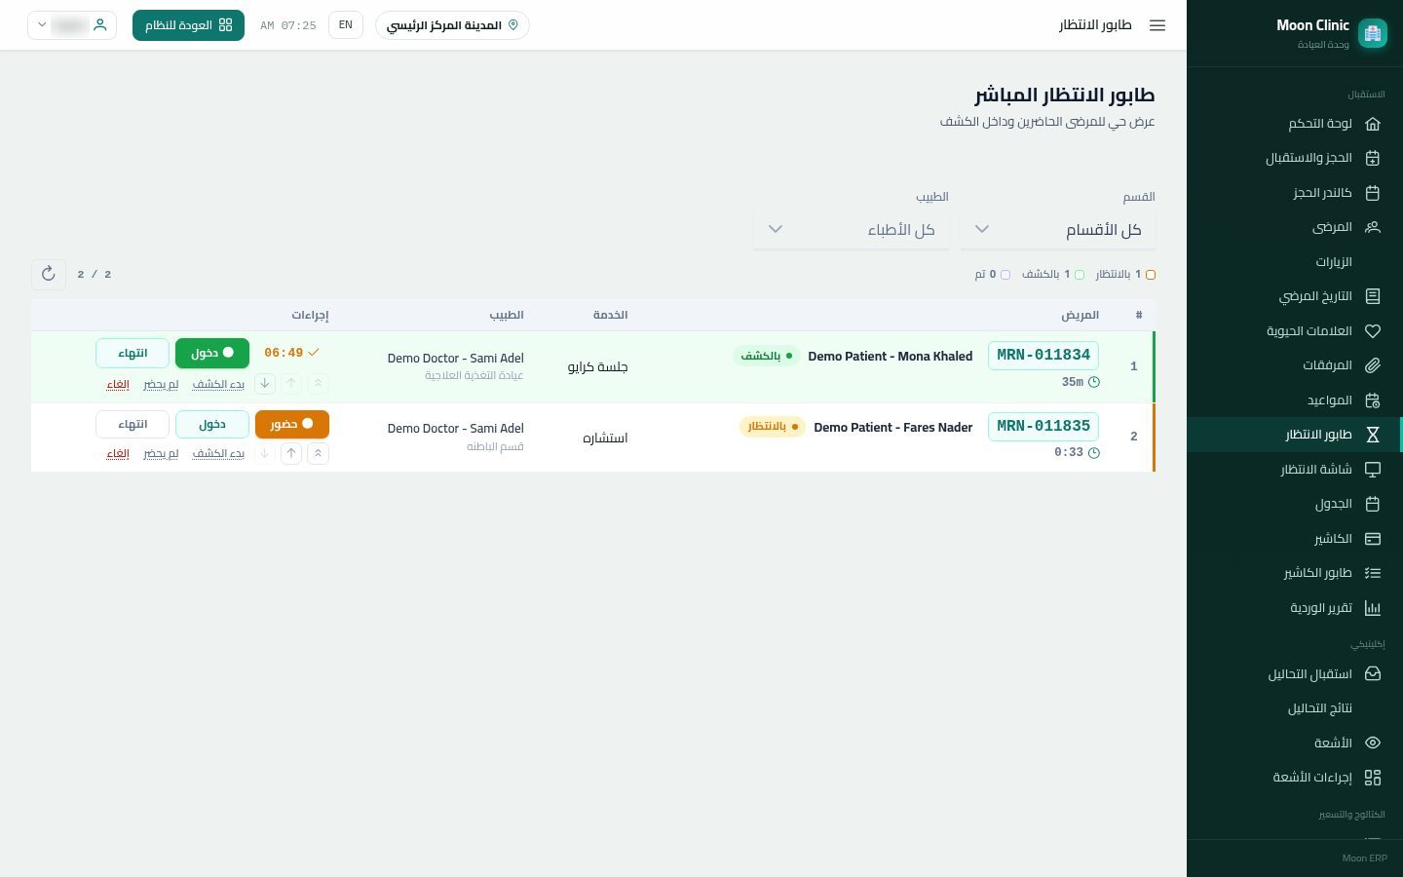Open التاريخ المرضي medical history
This screenshot has width=1403, height=877.
[x=1294, y=296]
